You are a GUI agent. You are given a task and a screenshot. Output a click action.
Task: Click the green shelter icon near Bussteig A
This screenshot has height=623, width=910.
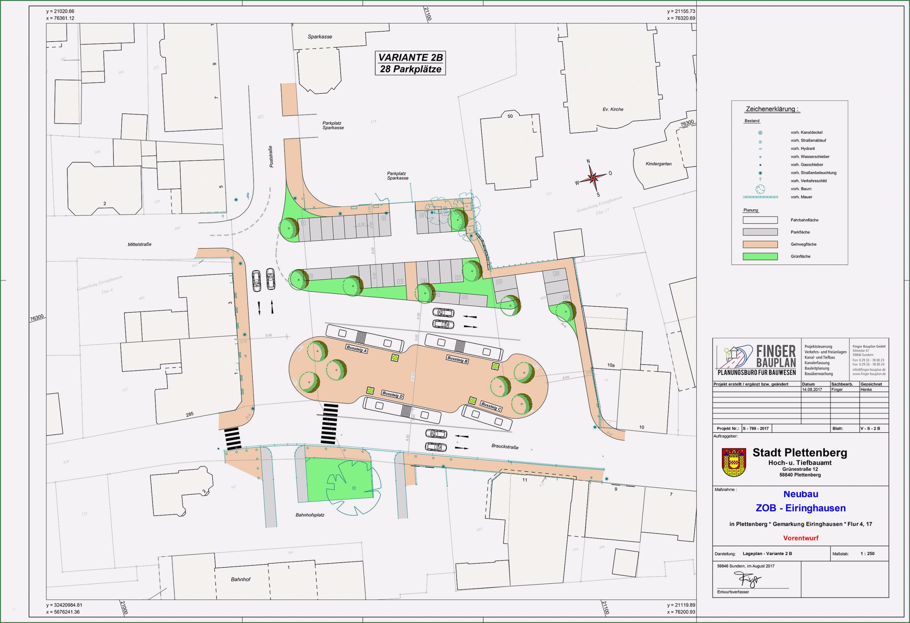396,358
